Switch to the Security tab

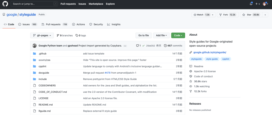pos(96,24)
